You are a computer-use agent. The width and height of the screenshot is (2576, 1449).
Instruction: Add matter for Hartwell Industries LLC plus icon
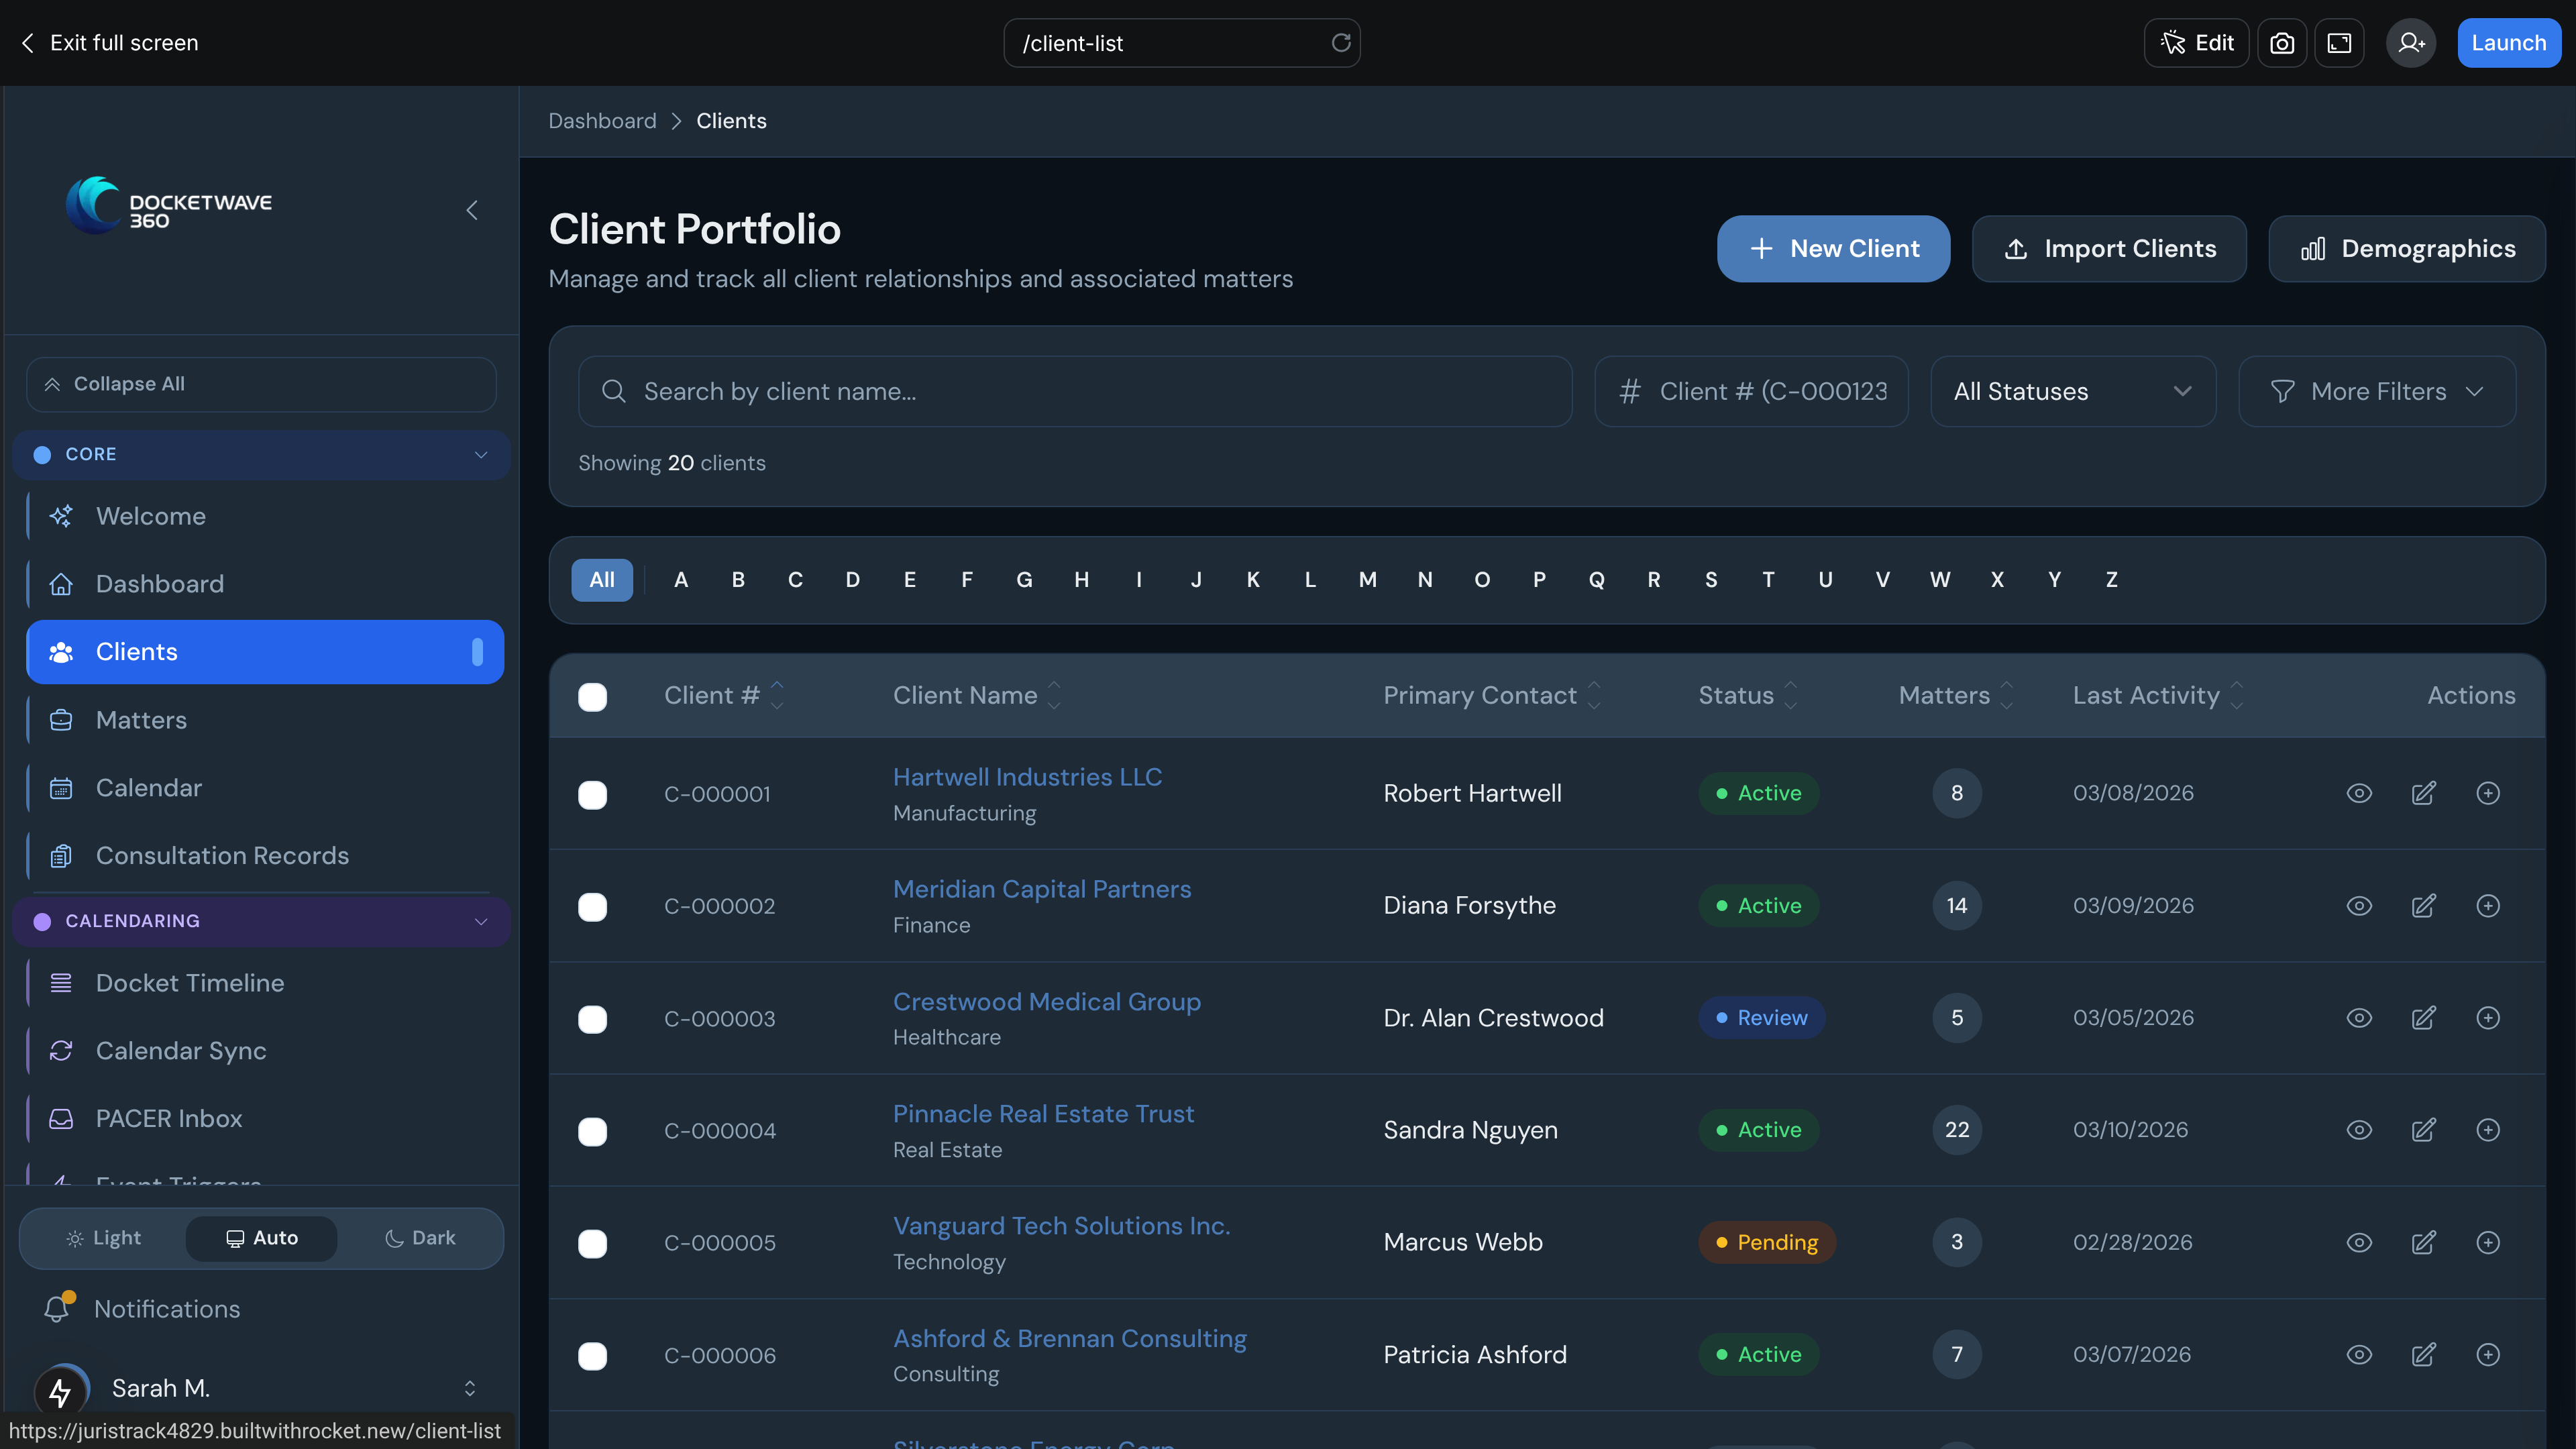point(2488,793)
